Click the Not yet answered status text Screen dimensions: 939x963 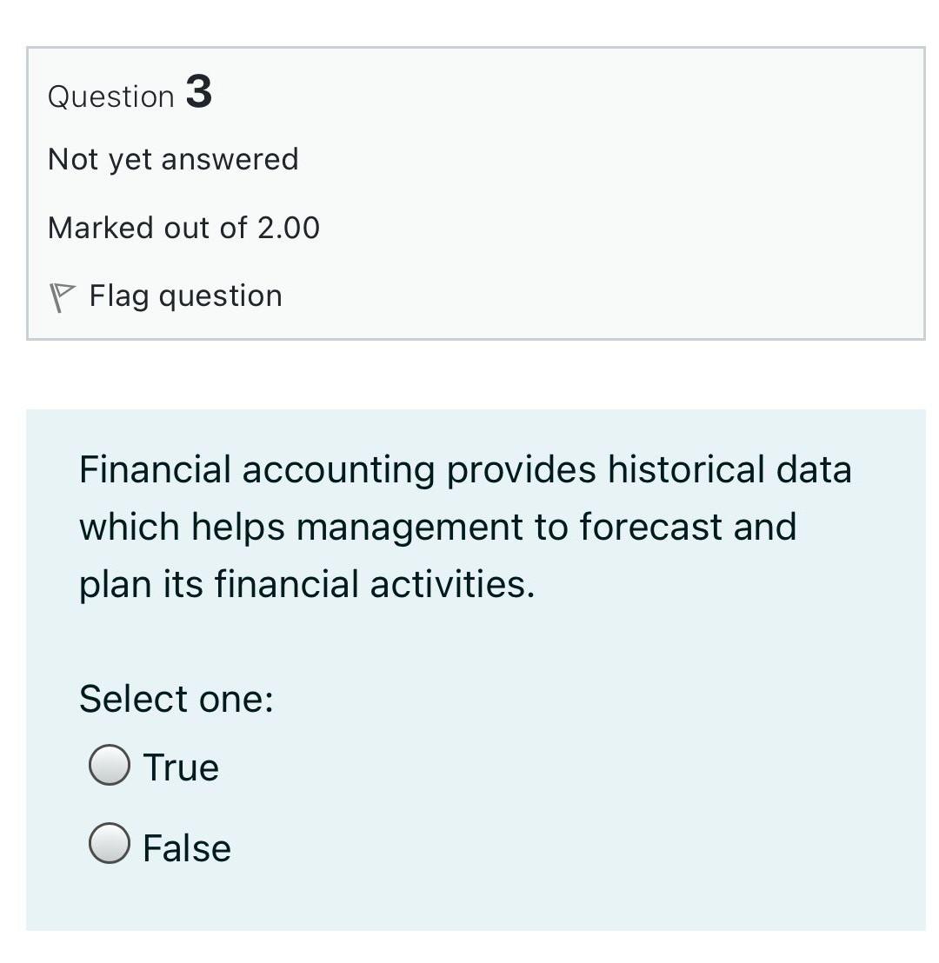coord(174,158)
